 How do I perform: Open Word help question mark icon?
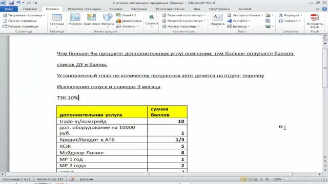point(324,9)
